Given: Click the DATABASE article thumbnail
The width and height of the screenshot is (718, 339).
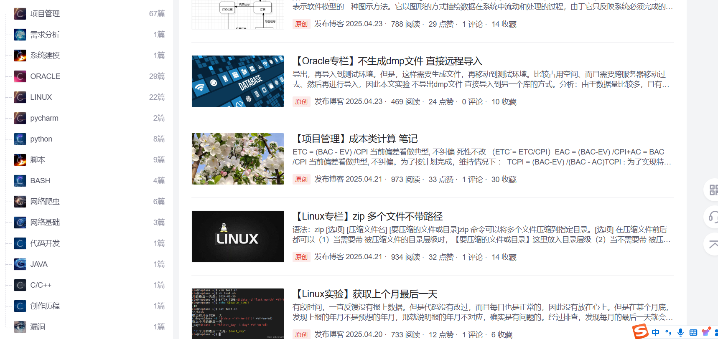Looking at the screenshot, I should coord(238,81).
